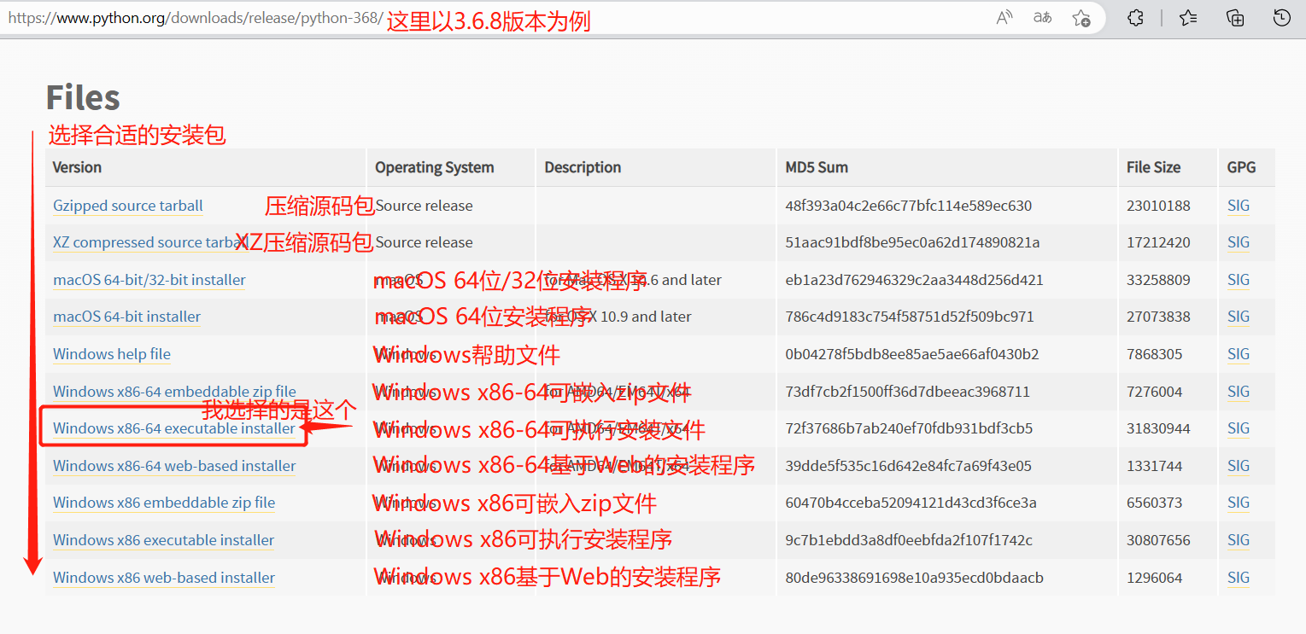The height and width of the screenshot is (634, 1306).
Task: Click file size 31830944
Action: click(1158, 428)
